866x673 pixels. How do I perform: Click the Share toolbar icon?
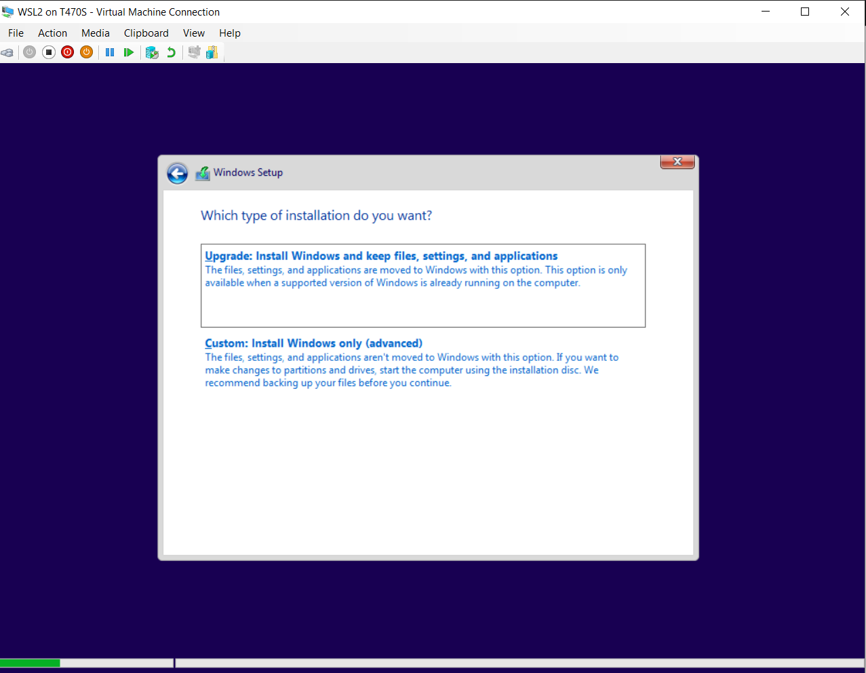(212, 52)
